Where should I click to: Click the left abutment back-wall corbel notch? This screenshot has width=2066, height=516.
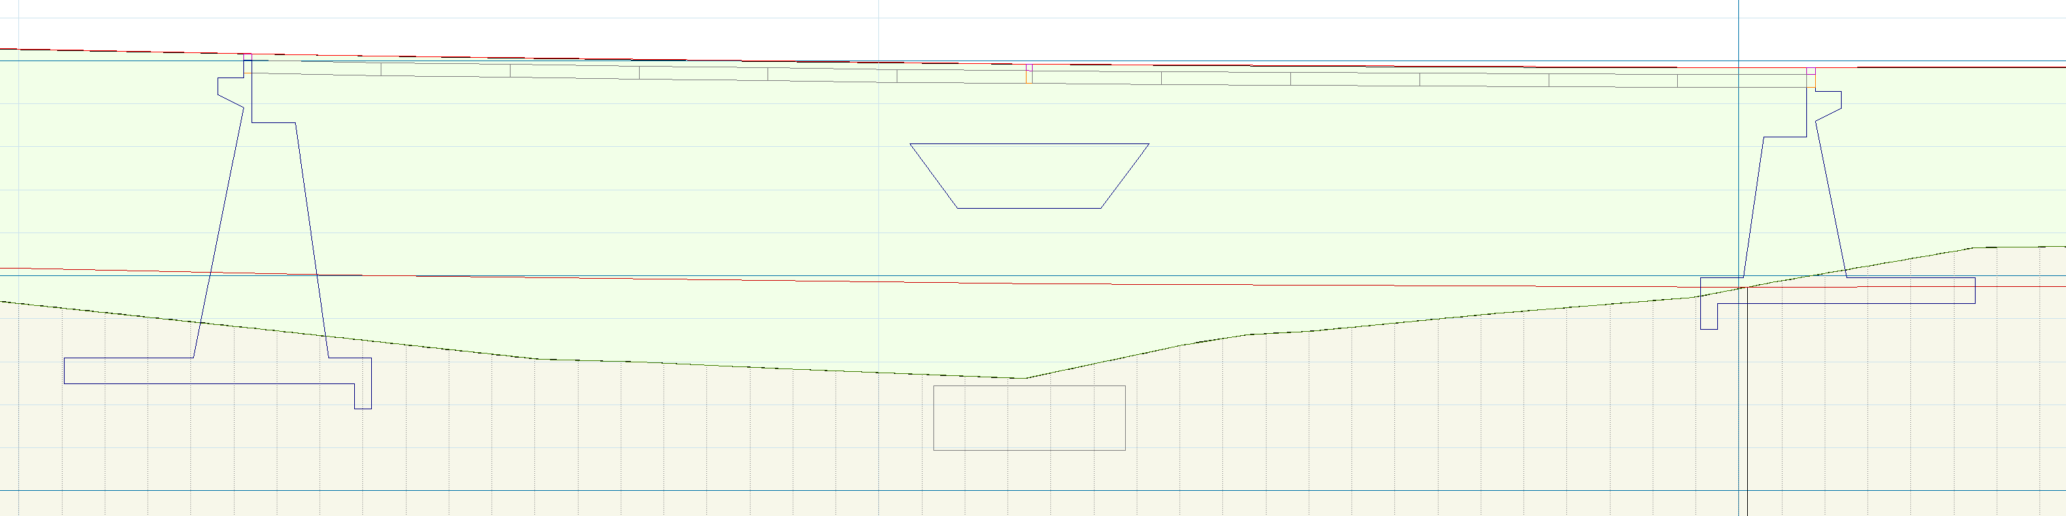(x=230, y=88)
